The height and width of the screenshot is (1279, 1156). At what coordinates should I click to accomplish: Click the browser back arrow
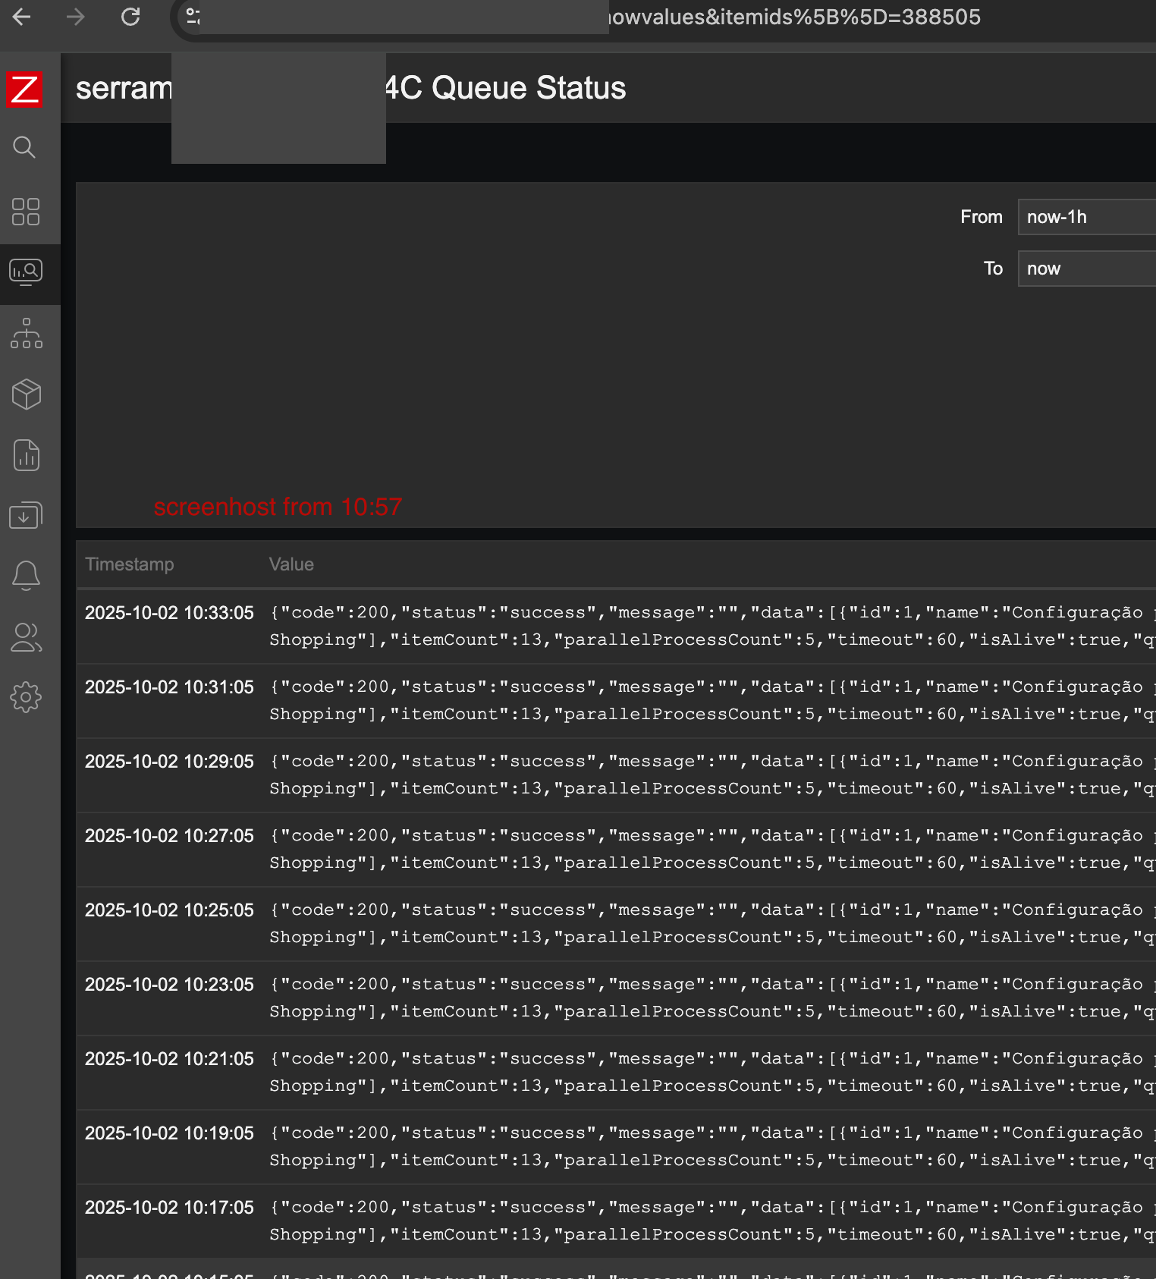click(22, 17)
